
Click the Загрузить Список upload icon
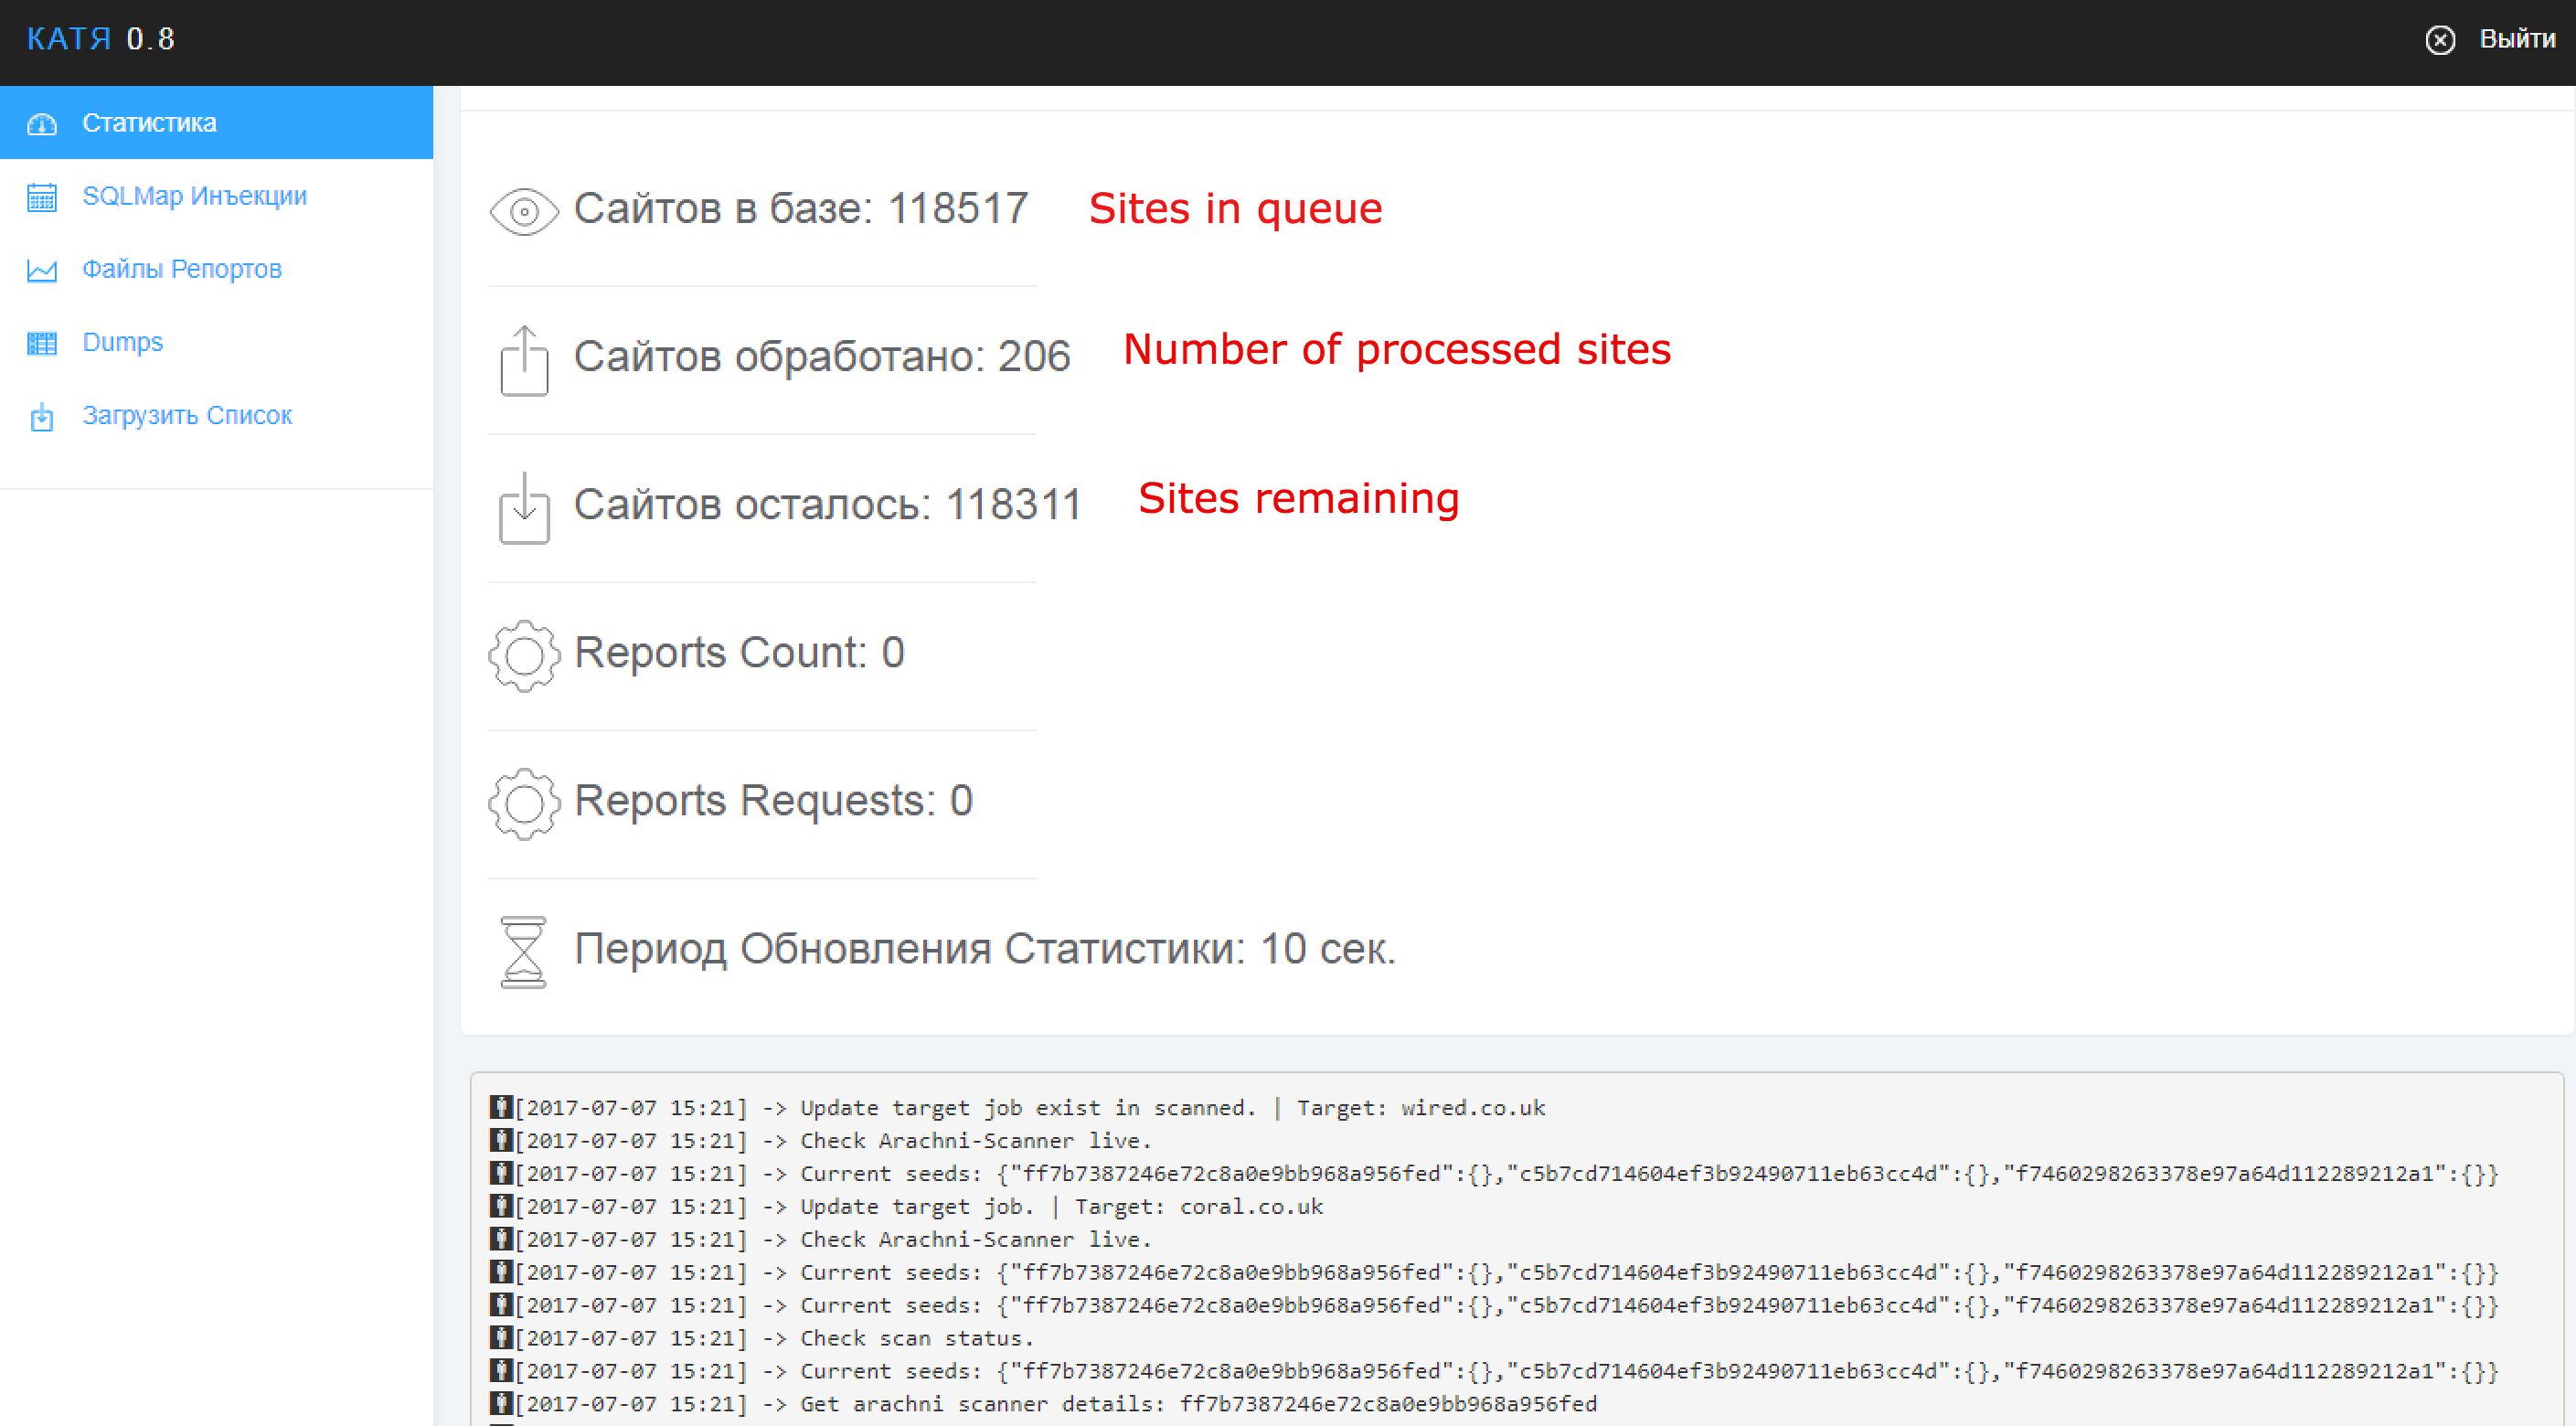point(42,416)
